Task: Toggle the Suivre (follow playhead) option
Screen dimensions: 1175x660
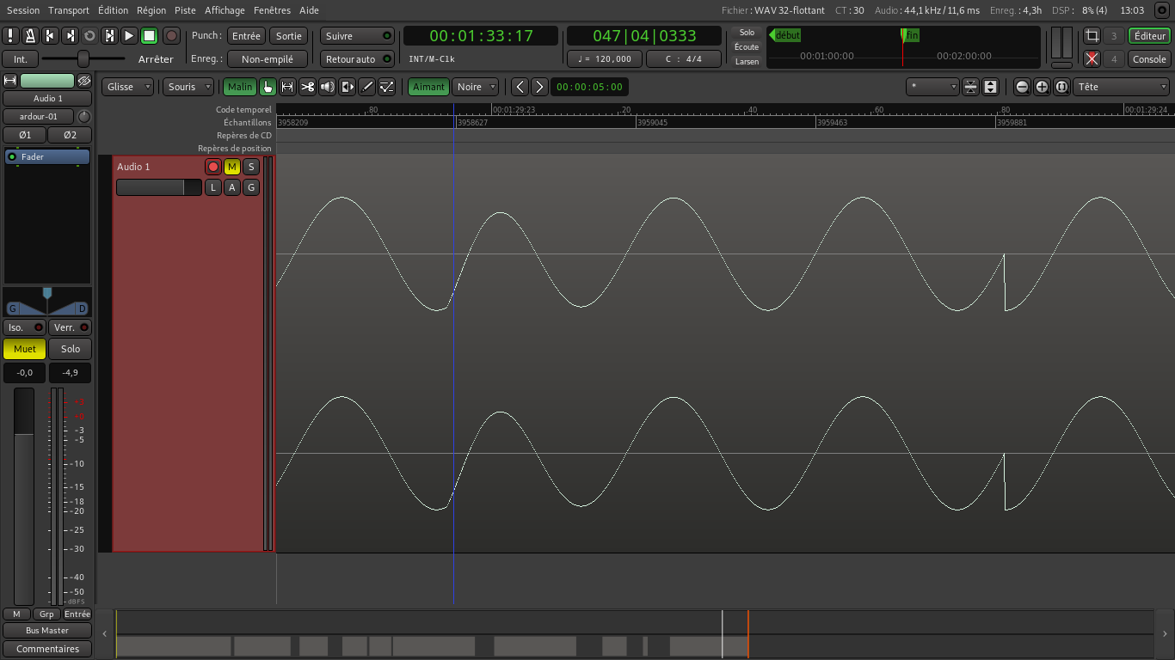Action: pyautogui.click(x=357, y=36)
